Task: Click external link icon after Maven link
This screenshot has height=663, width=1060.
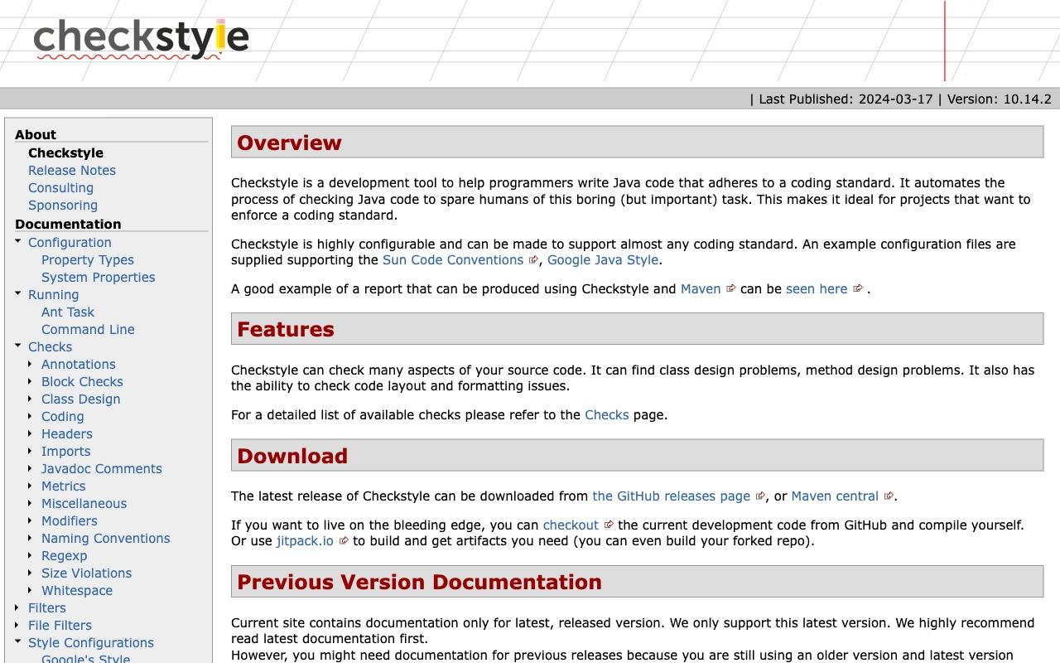Action: [730, 289]
